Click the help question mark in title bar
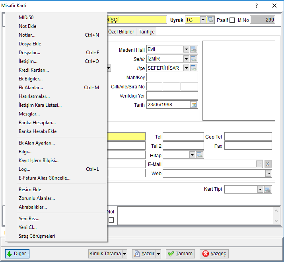The height and width of the screenshot is (262, 284). [x=257, y=6]
